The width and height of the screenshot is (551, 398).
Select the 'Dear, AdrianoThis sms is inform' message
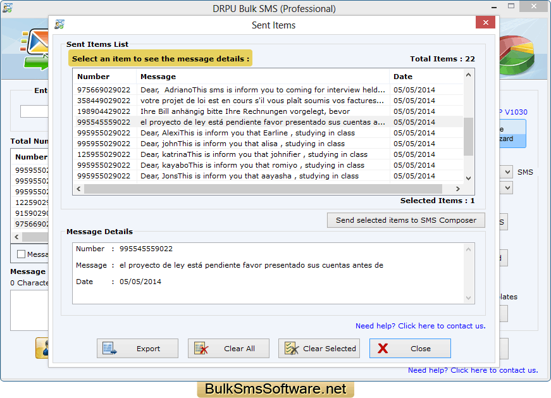(263, 90)
